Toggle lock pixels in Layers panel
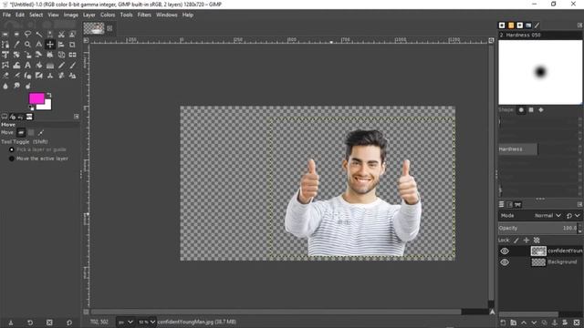 [x=516, y=241]
